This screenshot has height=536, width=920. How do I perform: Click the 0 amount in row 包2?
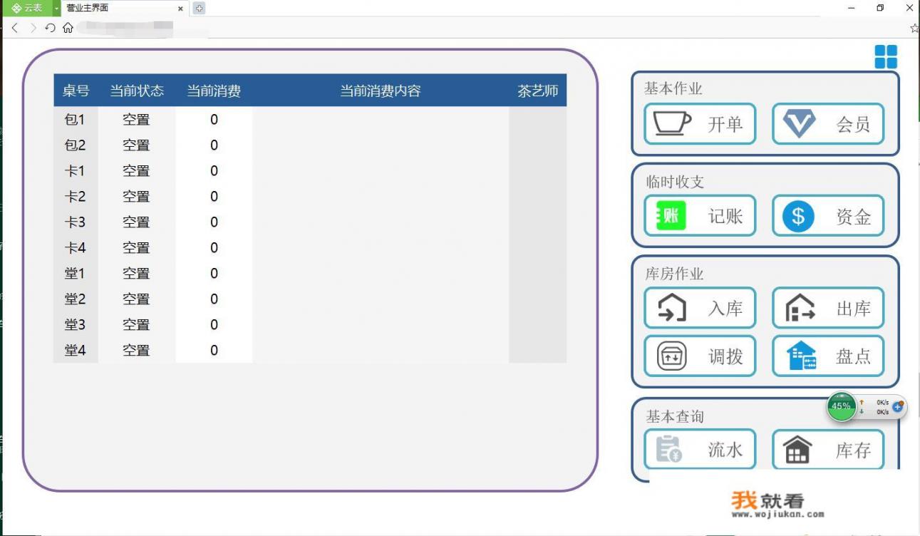pyautogui.click(x=214, y=145)
